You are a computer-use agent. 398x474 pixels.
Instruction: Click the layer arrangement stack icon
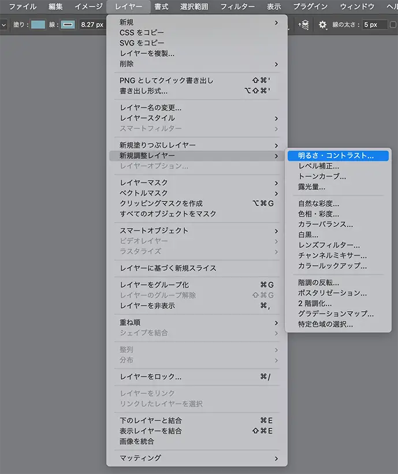304,24
